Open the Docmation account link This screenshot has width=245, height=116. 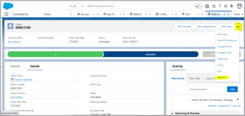[x=14, y=42]
